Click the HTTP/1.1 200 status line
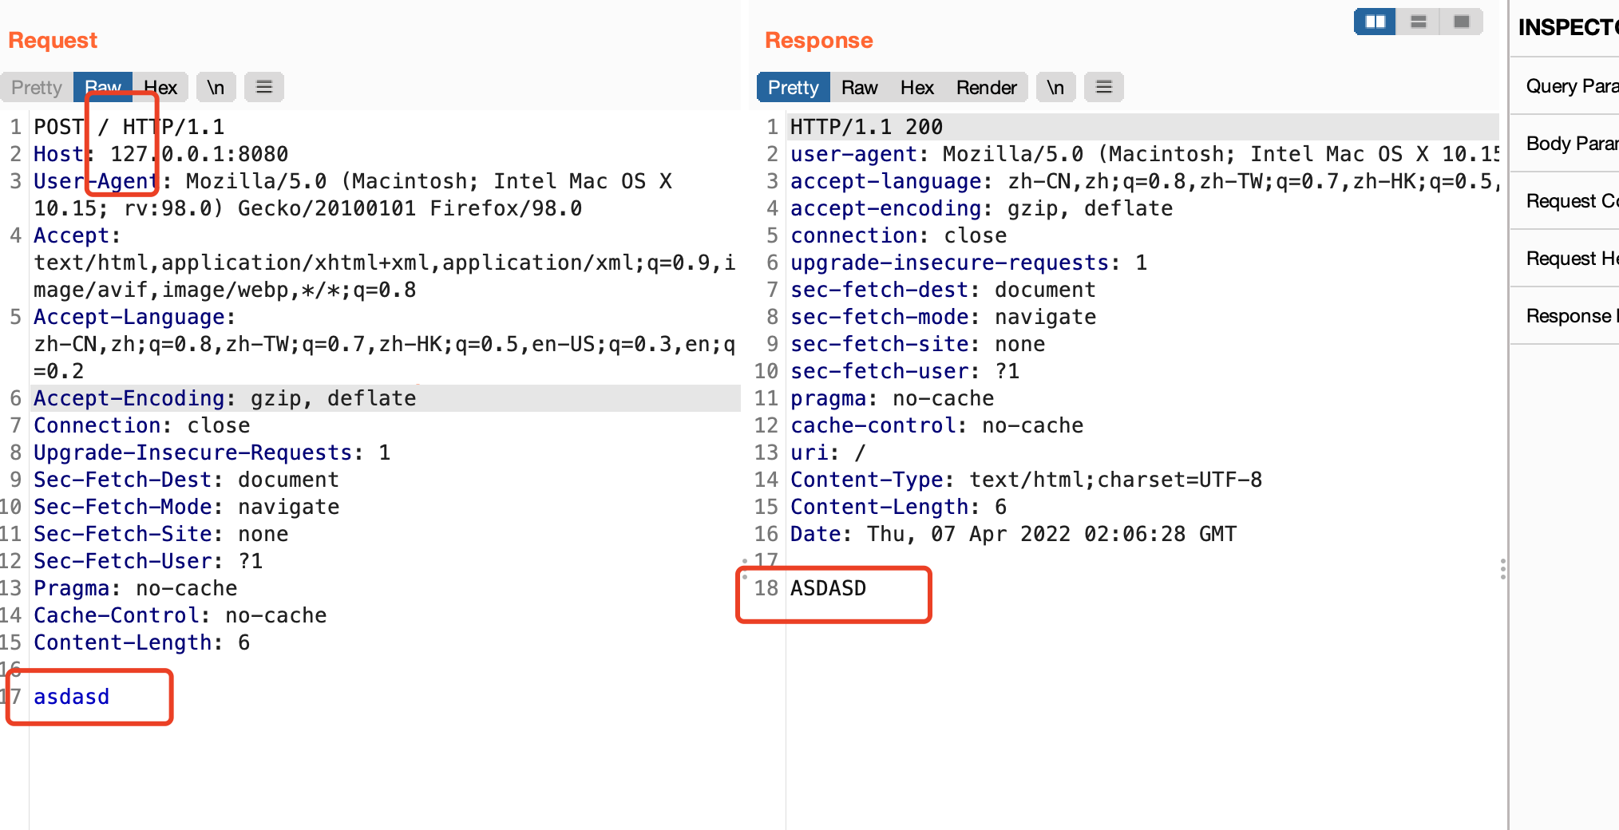The width and height of the screenshot is (1619, 830). click(866, 127)
